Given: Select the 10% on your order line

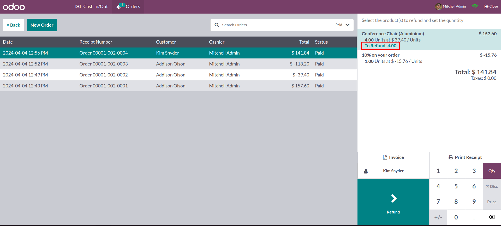Looking at the screenshot, I should coord(429,58).
